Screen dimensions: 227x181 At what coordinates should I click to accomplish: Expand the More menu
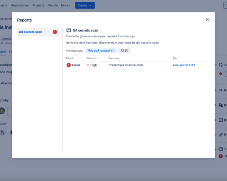coord(66,5)
